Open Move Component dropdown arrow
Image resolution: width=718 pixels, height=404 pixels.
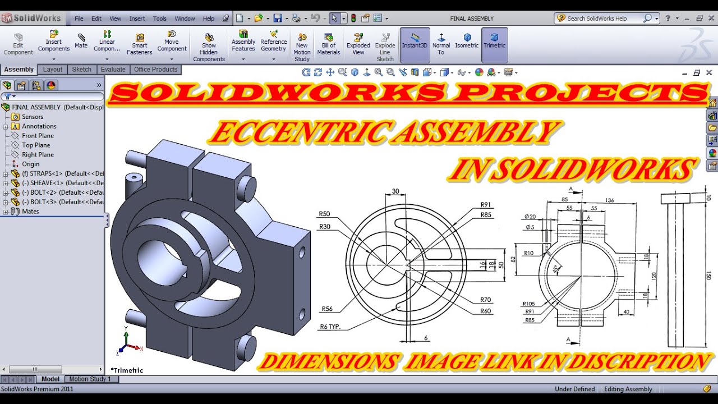point(172,59)
